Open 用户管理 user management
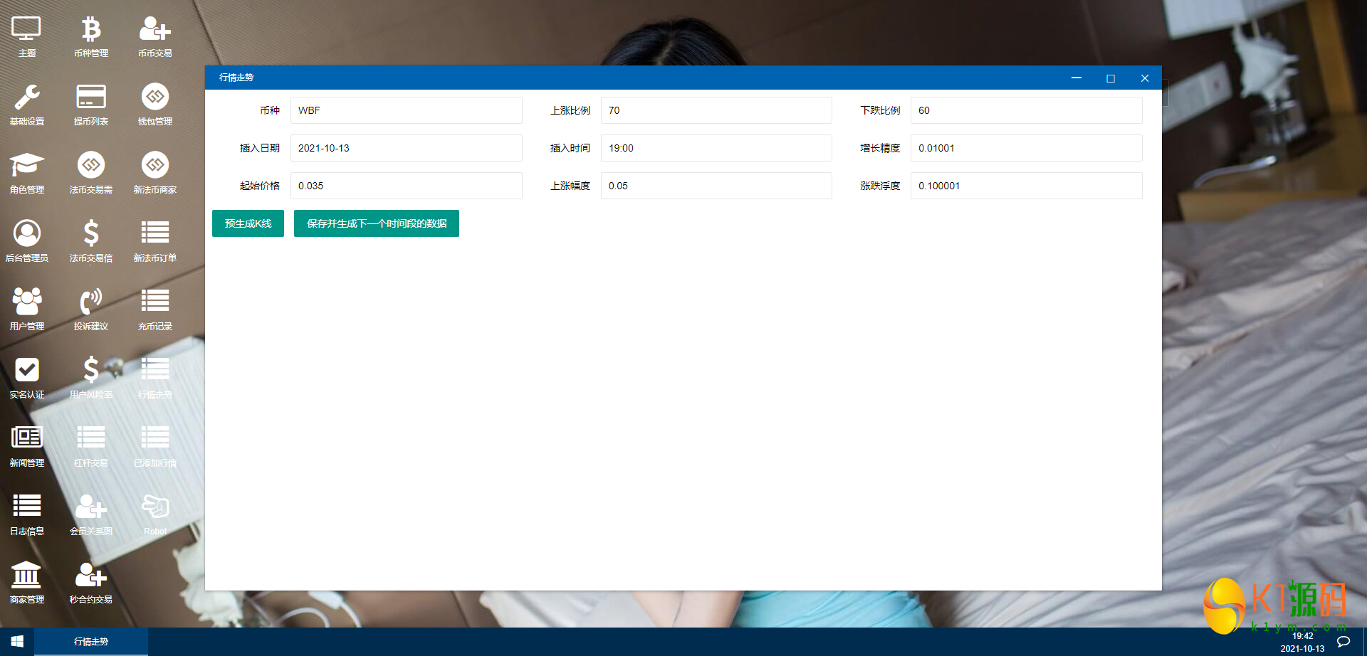 click(x=26, y=310)
